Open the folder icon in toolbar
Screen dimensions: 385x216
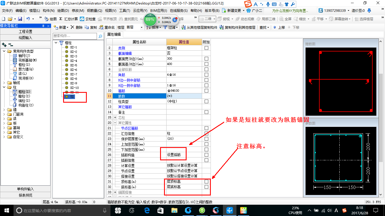[10, 19]
